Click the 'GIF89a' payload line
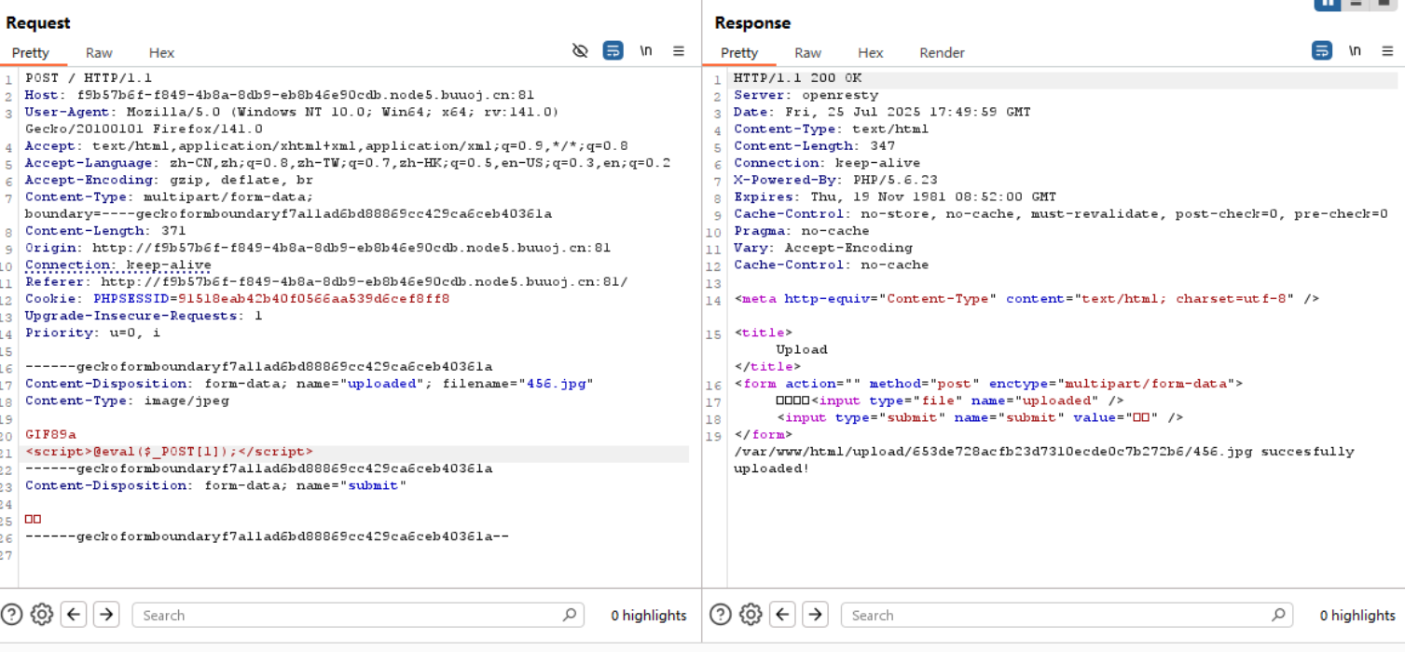Viewport: 1405px width, 652px height. pyautogui.click(x=50, y=434)
